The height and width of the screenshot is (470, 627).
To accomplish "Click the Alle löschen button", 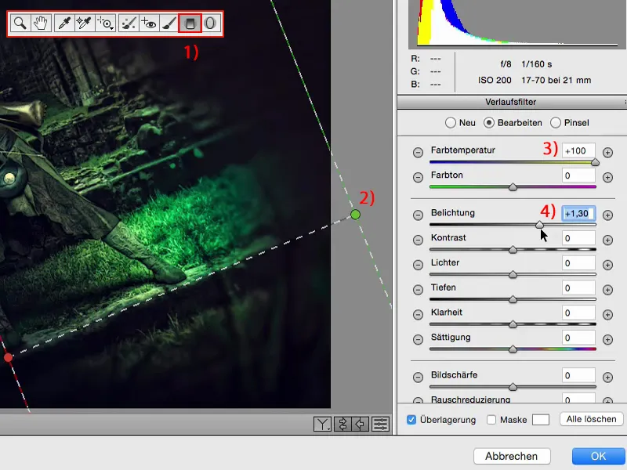I will (591, 419).
